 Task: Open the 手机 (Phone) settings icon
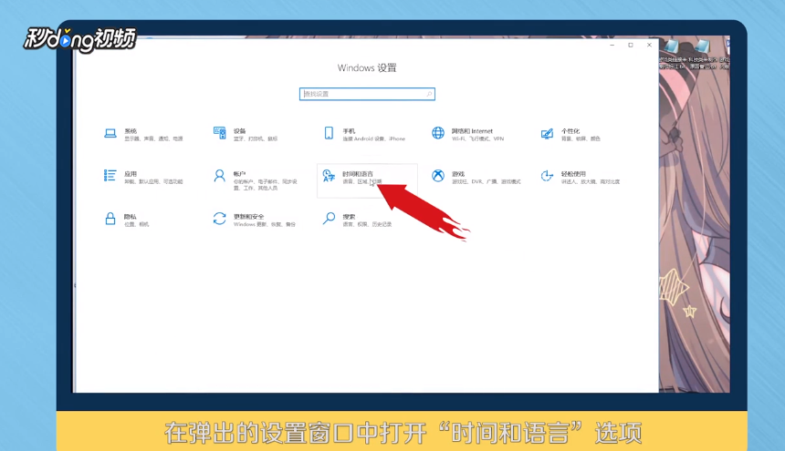(x=329, y=133)
